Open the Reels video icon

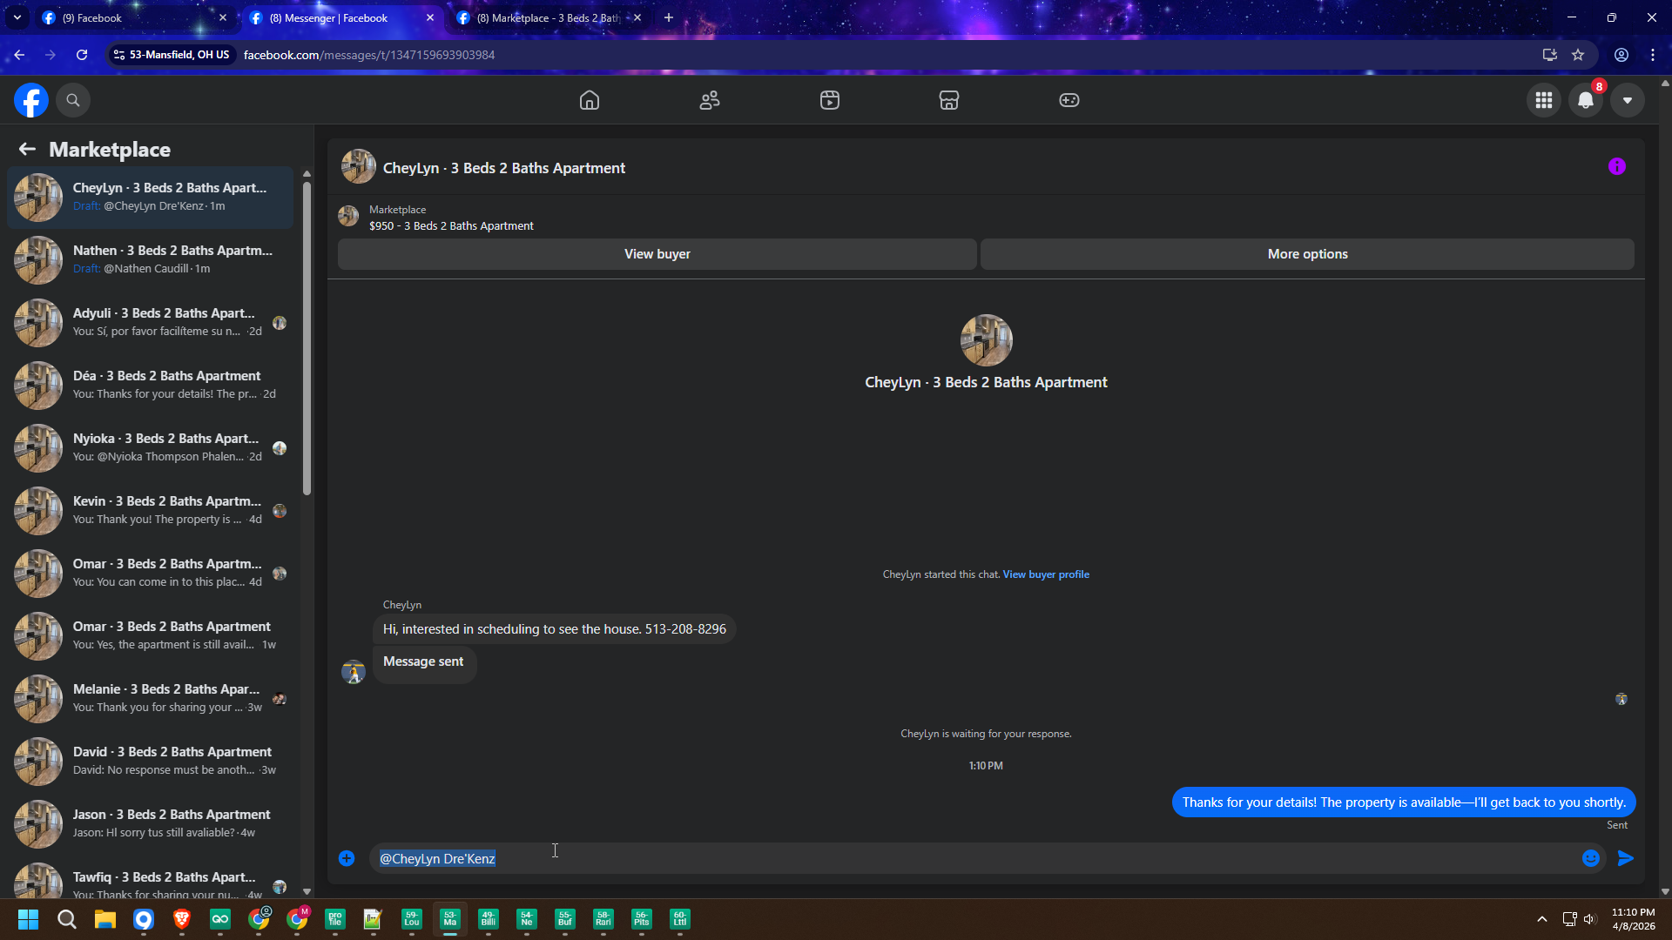pos(830,100)
